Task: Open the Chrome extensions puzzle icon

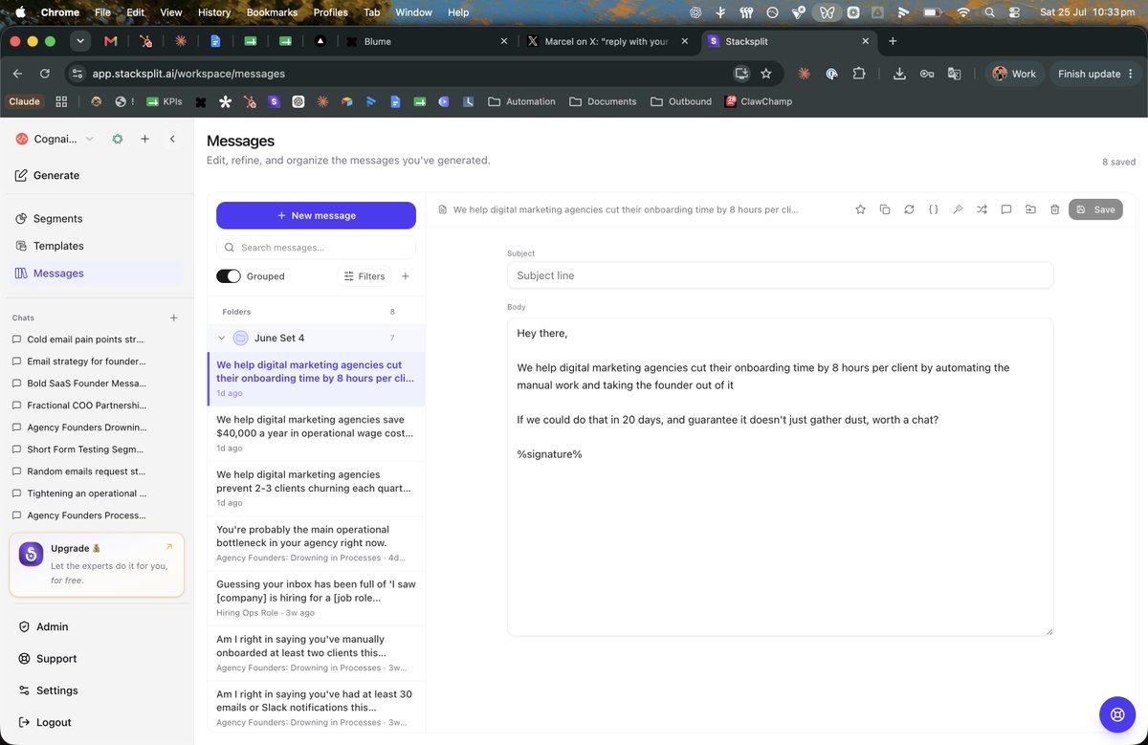Action: tap(859, 74)
